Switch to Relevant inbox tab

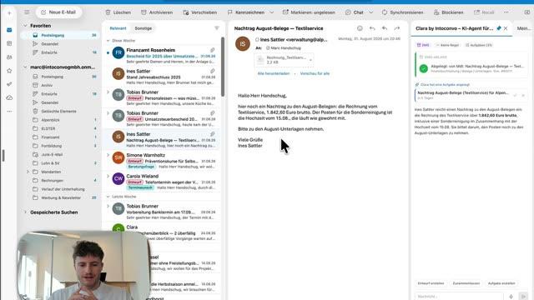(118, 28)
